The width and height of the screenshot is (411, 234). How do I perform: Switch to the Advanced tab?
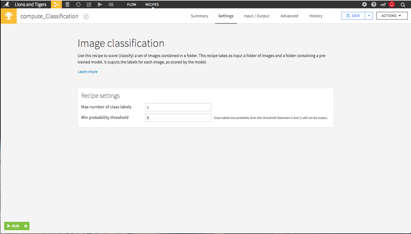[x=289, y=16]
